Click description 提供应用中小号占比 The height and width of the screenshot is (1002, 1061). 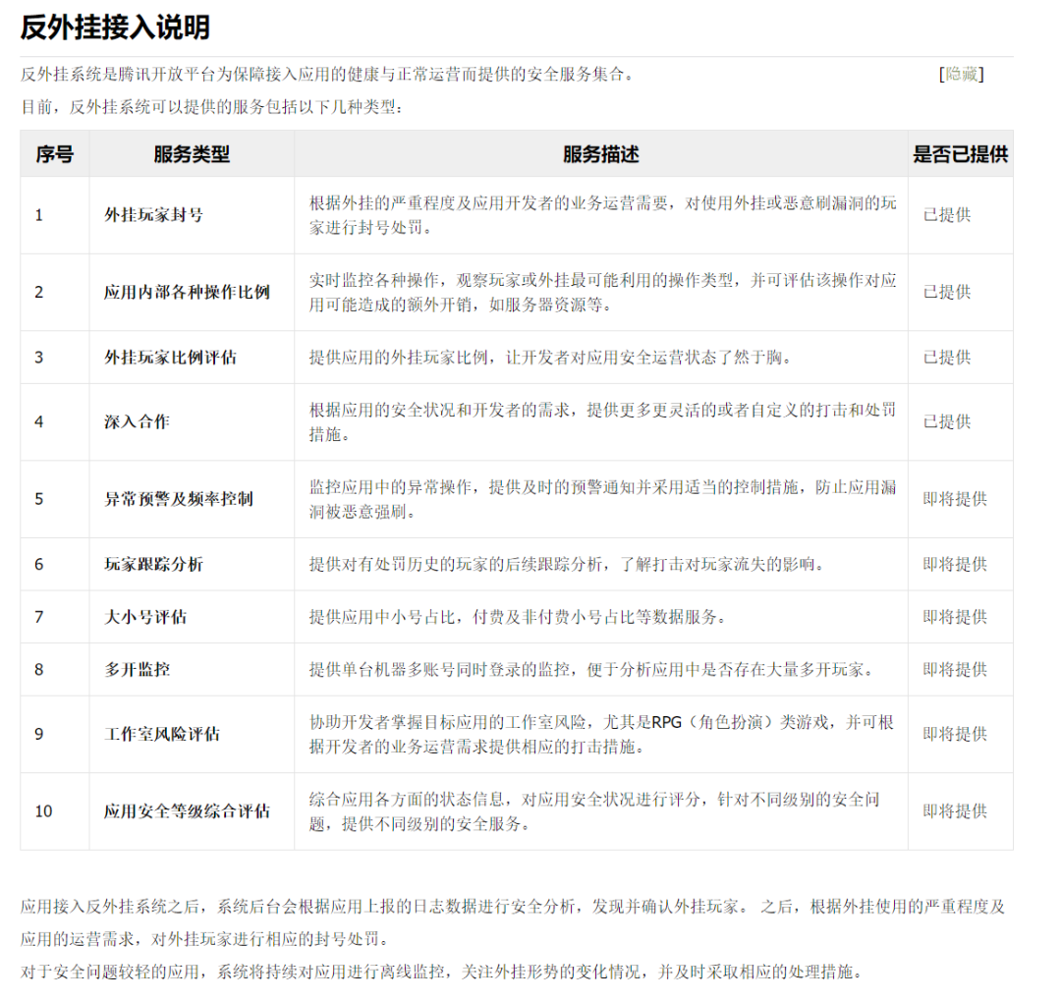518,617
